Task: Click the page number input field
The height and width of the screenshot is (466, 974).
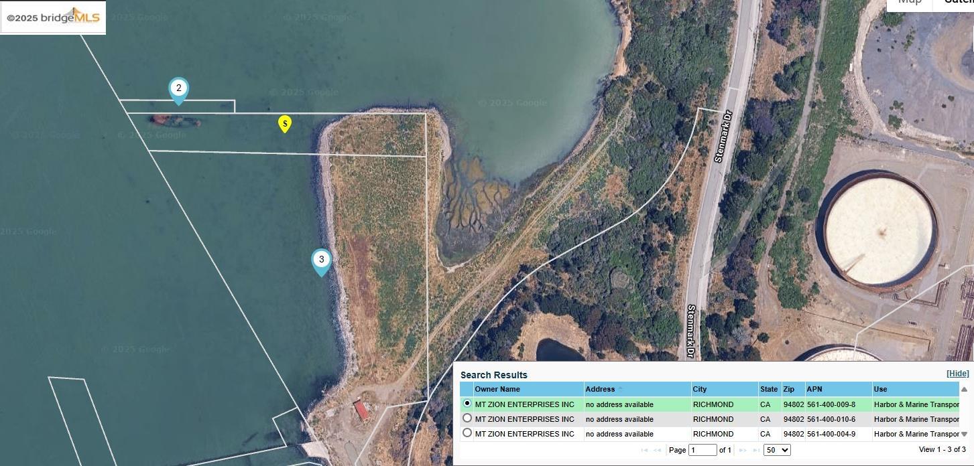Action: tap(703, 450)
